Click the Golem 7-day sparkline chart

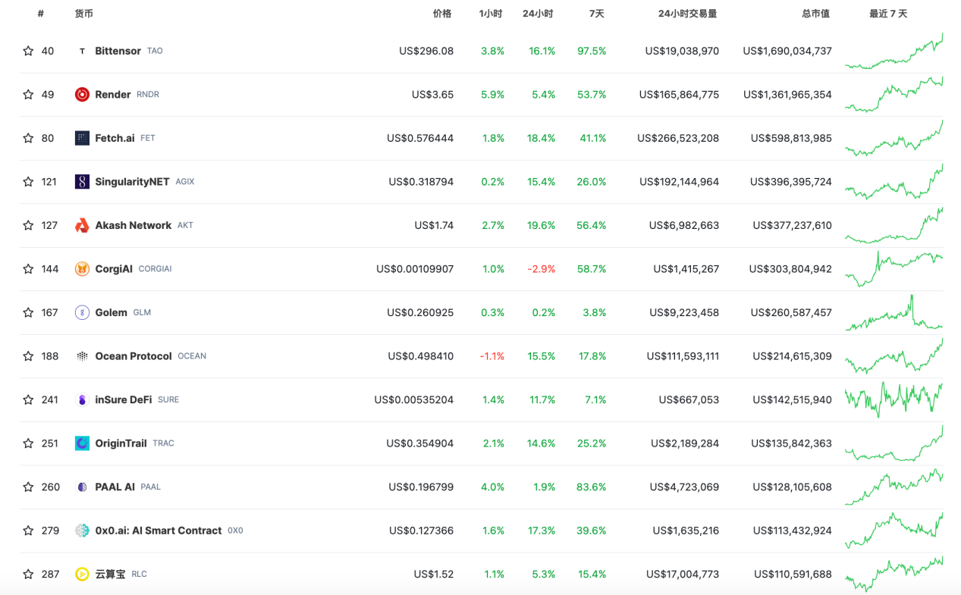point(893,313)
